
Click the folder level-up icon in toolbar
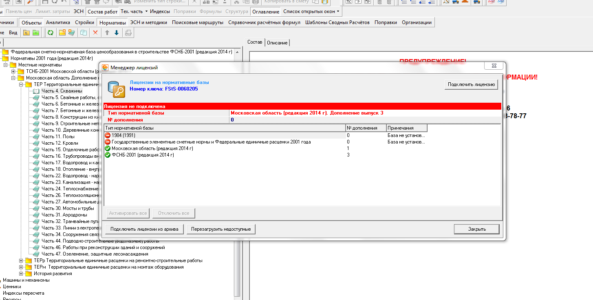coord(26,33)
